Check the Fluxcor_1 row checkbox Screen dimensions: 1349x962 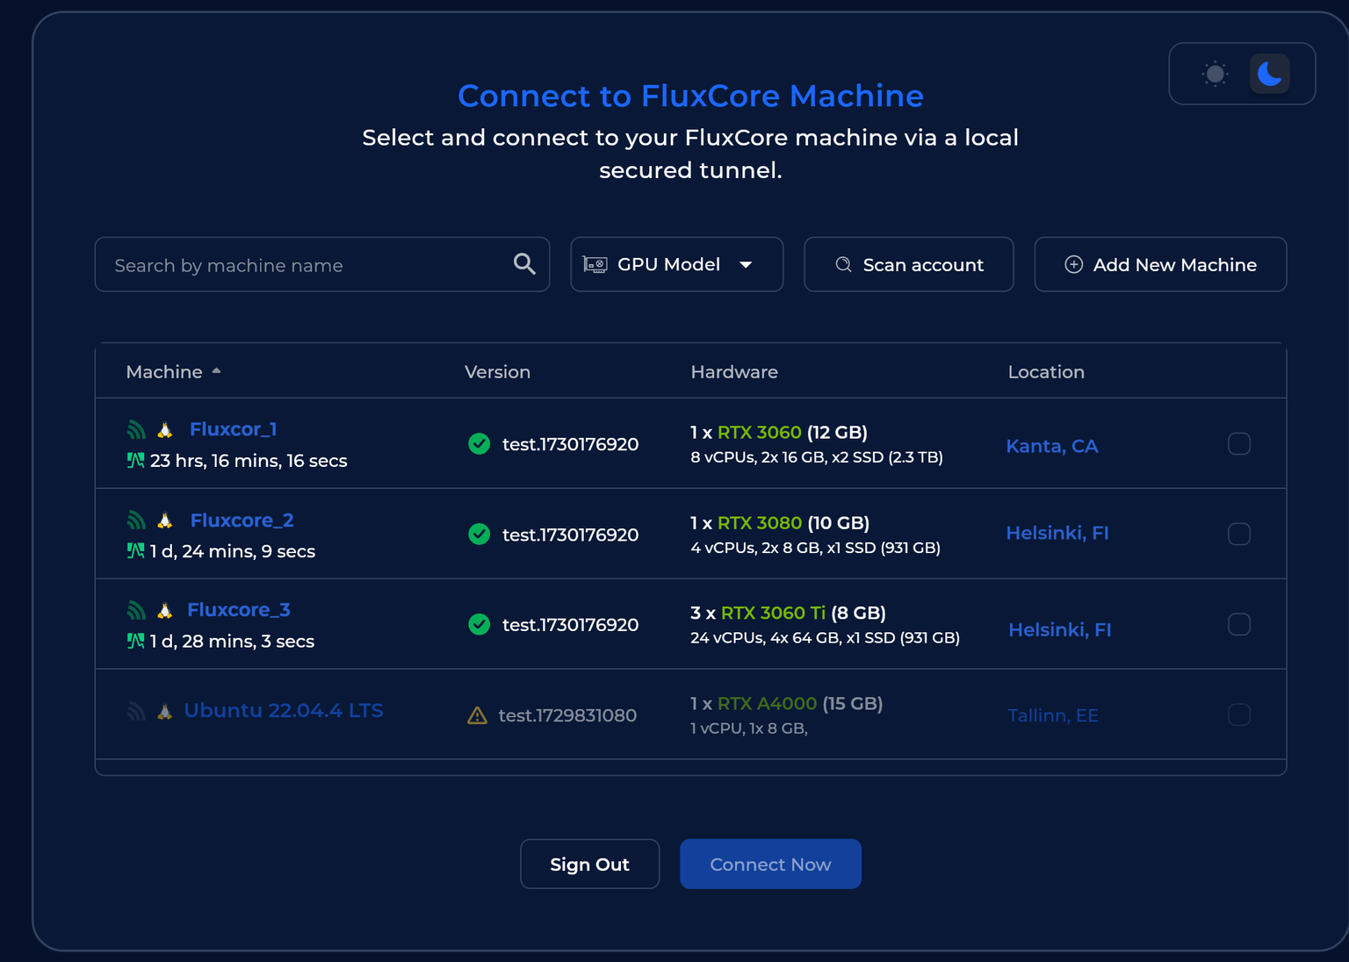click(x=1238, y=444)
